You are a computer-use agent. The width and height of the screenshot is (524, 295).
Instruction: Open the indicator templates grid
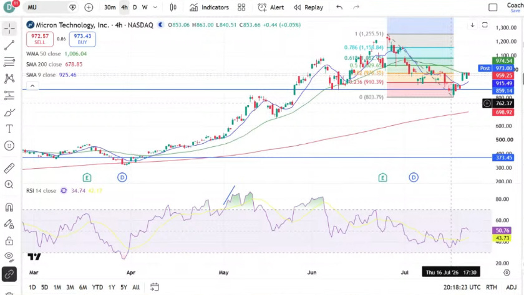coord(241,7)
